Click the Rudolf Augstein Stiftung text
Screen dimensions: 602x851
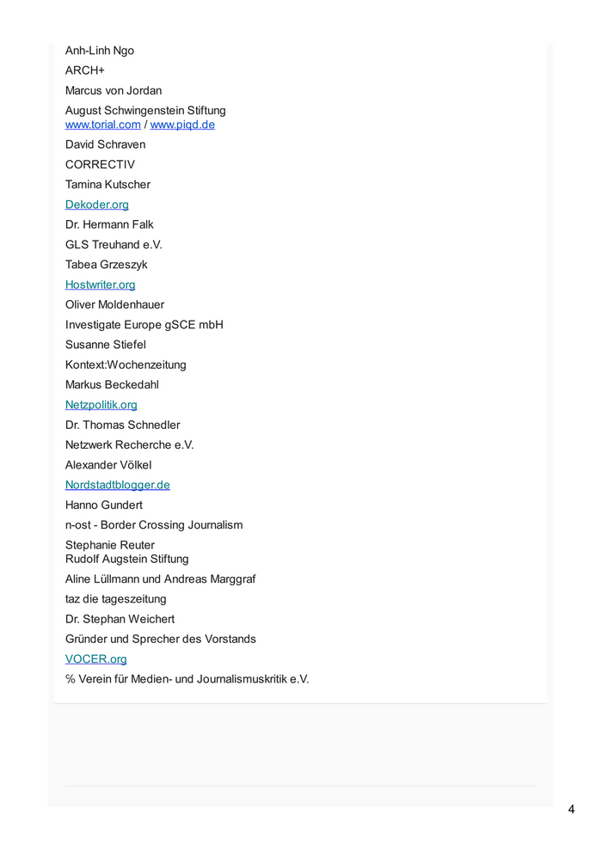coord(126,559)
